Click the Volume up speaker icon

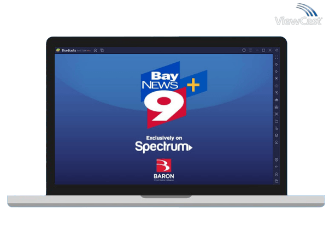point(277,64)
